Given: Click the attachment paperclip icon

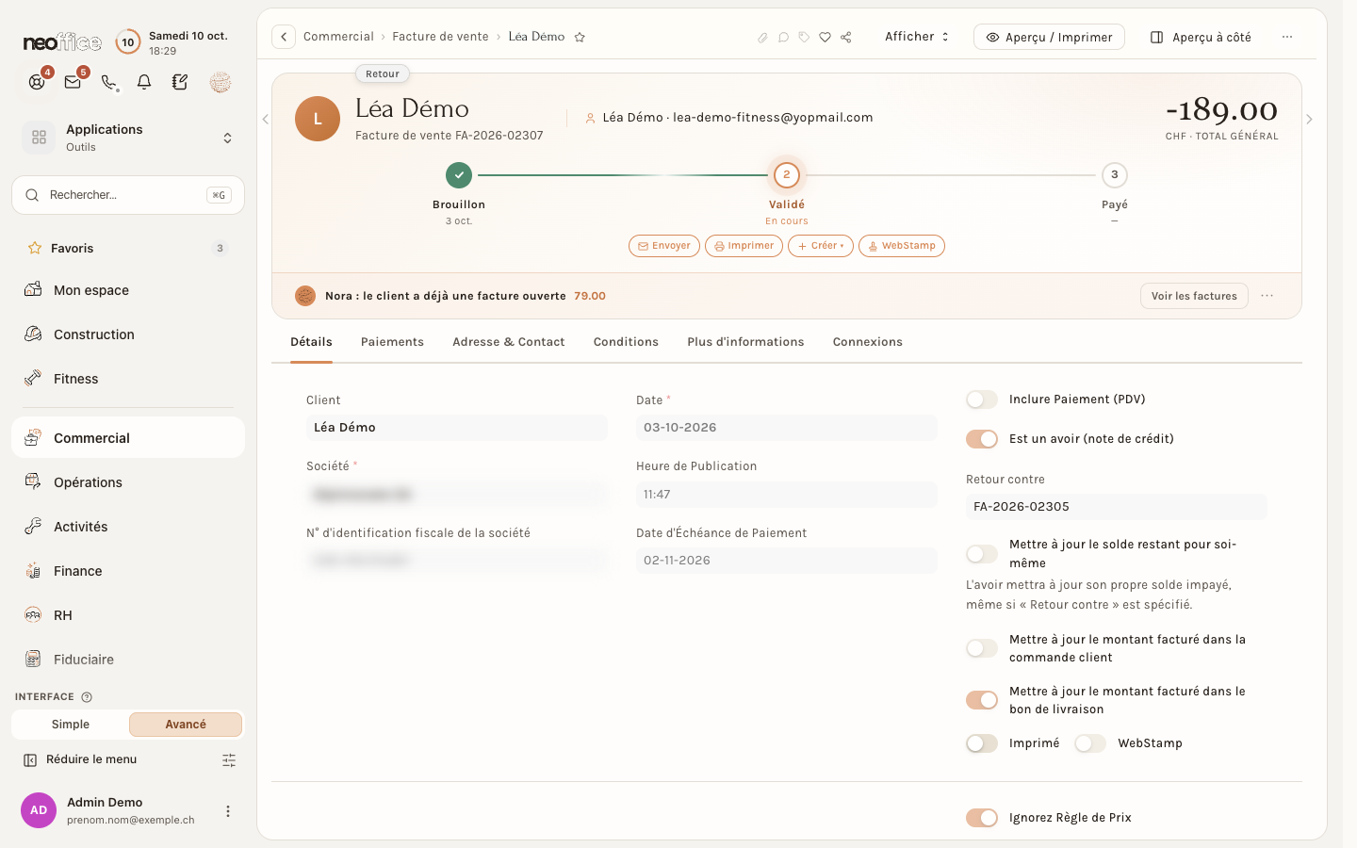Looking at the screenshot, I should point(762,38).
